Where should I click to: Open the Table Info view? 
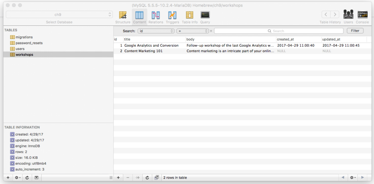tap(190, 17)
